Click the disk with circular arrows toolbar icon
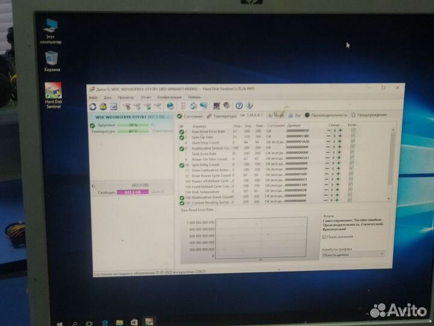The width and height of the screenshot is (434, 326). click(193, 106)
